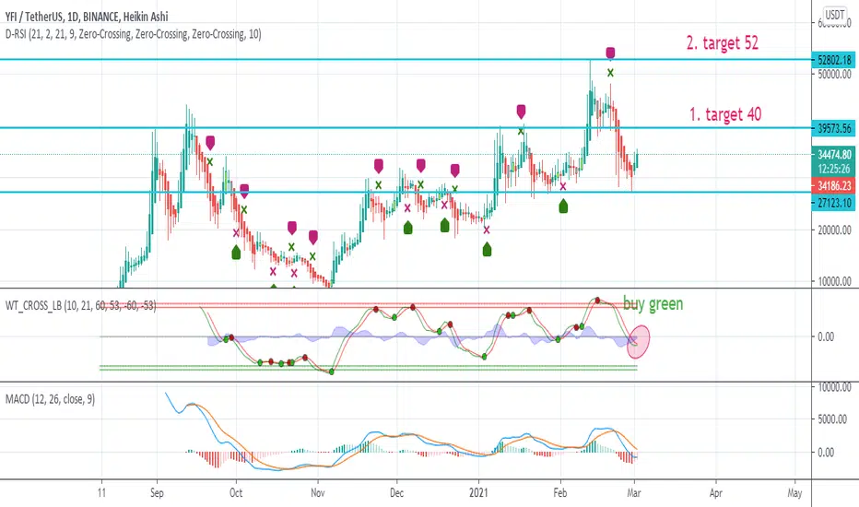The height and width of the screenshot is (507, 859).
Task: Select the horizontal line at 39573.56
Action: click(x=406, y=128)
